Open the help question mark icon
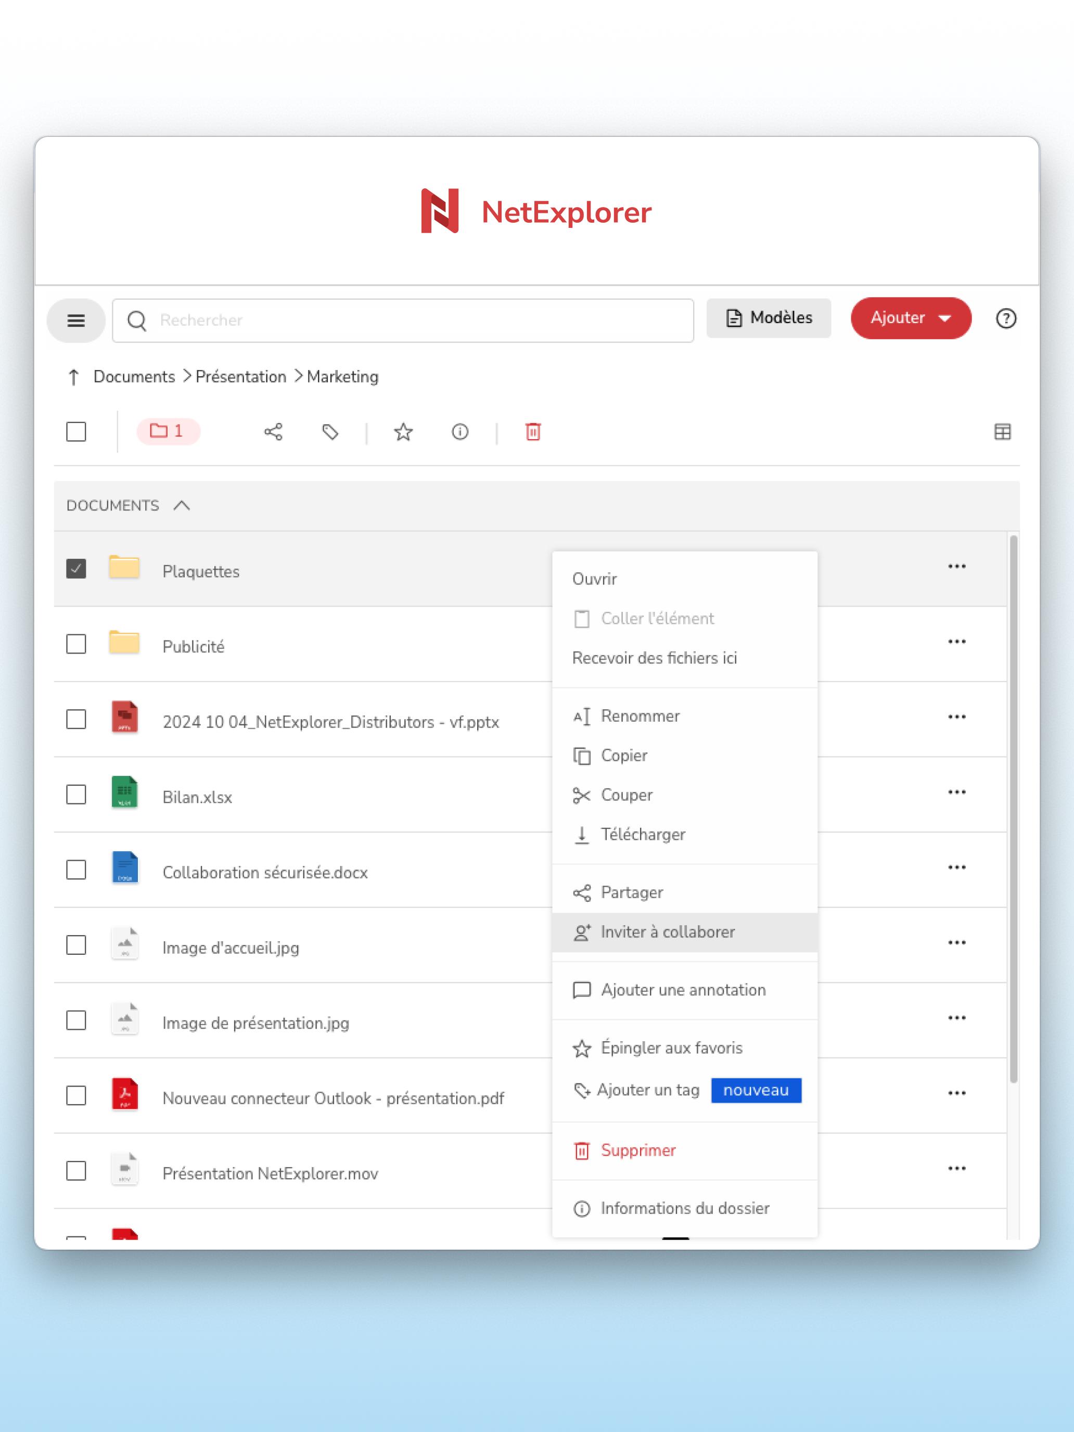 (1005, 318)
